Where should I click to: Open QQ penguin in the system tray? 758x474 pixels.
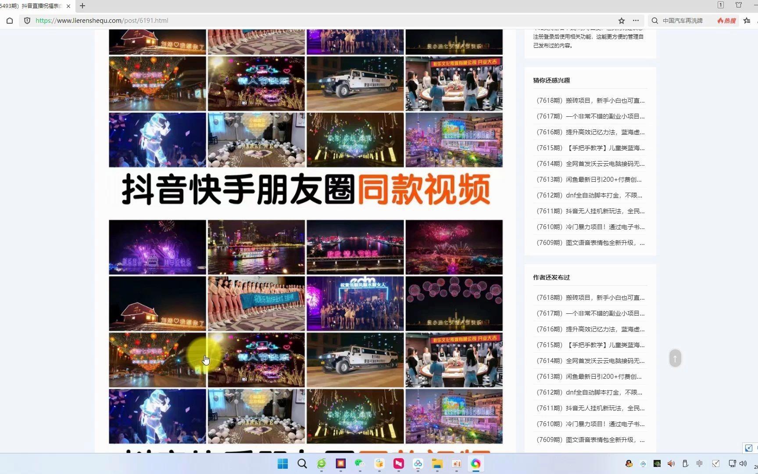pos(629,463)
